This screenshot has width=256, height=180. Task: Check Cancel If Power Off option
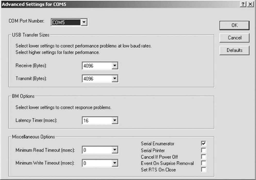click(x=204, y=157)
